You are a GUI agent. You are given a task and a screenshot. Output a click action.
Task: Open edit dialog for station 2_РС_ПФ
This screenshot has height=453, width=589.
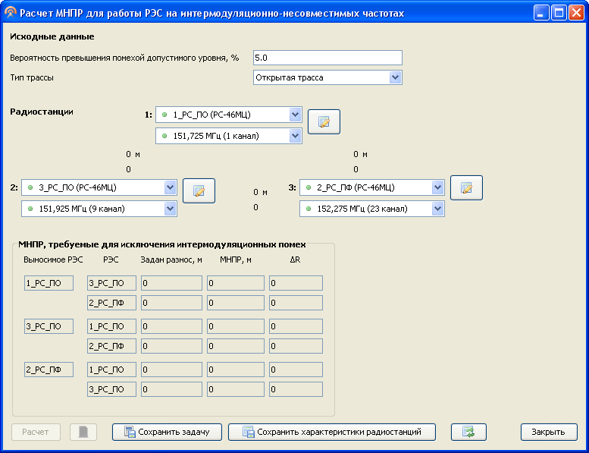466,188
